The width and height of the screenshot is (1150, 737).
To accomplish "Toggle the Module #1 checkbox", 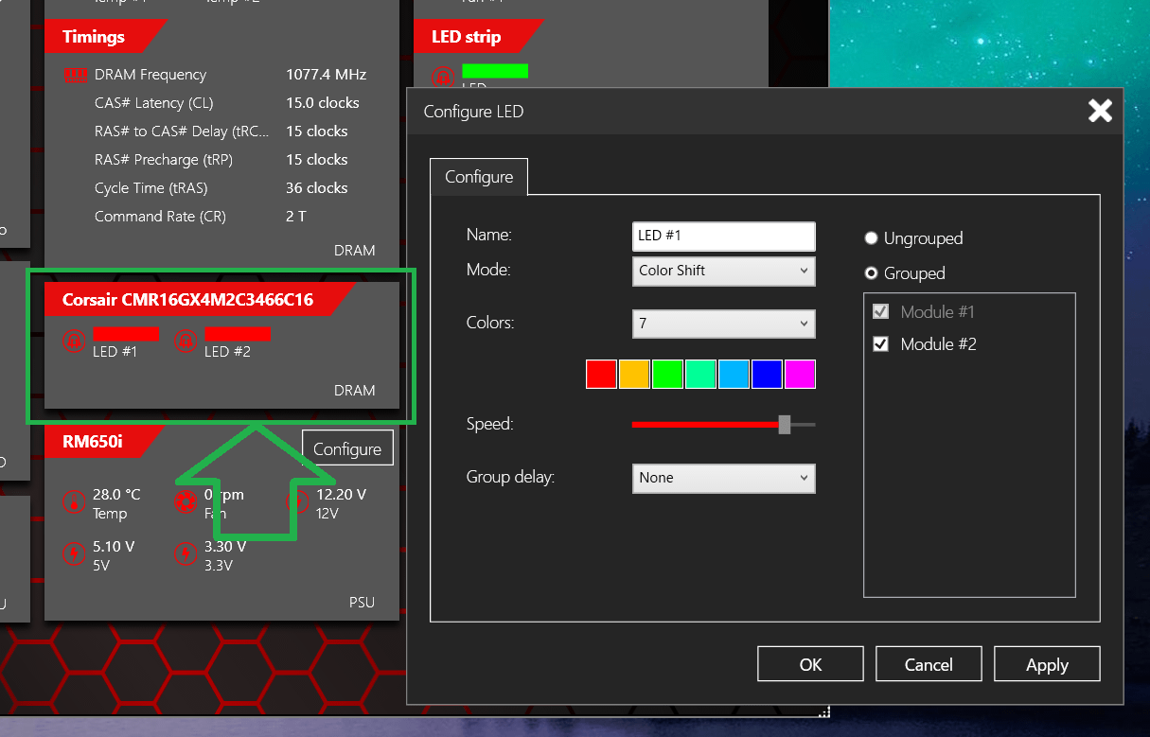I will click(880, 312).
